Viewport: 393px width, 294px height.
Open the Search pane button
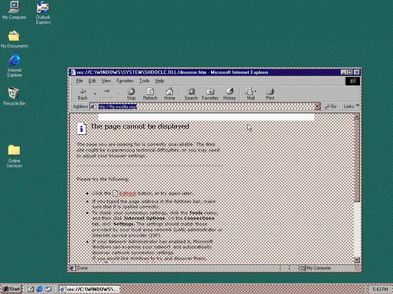point(191,94)
